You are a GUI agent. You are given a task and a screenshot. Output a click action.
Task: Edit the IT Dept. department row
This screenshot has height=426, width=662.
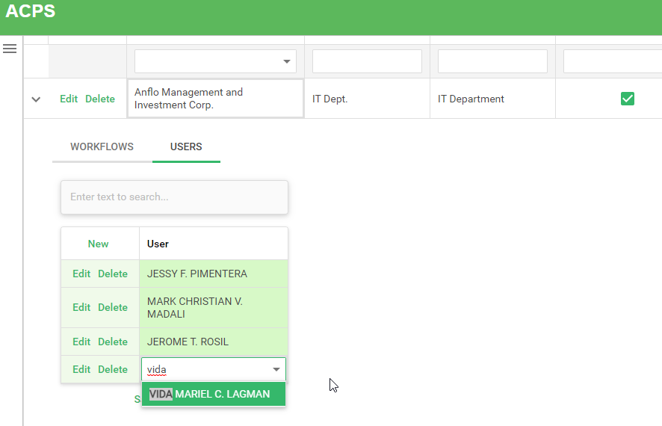tap(69, 99)
